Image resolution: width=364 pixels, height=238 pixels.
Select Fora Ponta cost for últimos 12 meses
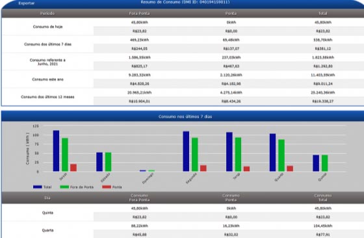click(x=140, y=101)
